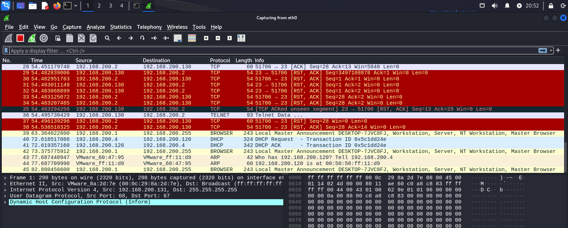The height and width of the screenshot is (228, 568).
Task: Apply the display filter arrow button
Action: pyautogui.click(x=543, y=51)
